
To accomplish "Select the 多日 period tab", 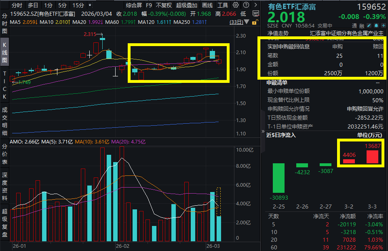I will tap(33, 5).
